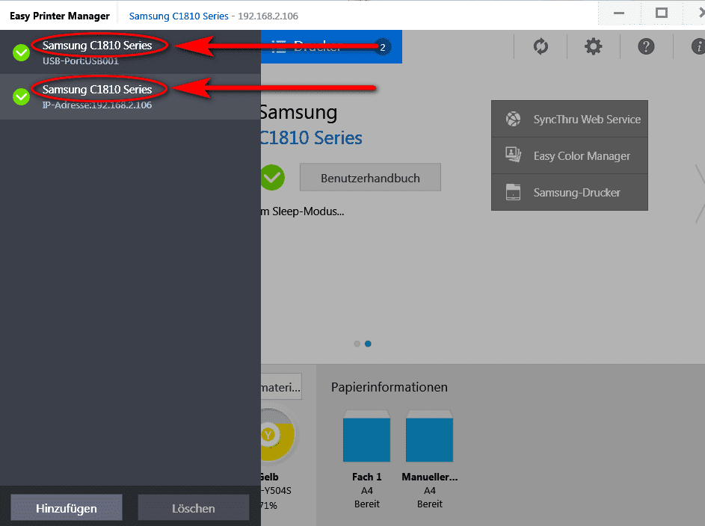Click the Samsung-Drucker folder icon
705x526 pixels.
513,192
